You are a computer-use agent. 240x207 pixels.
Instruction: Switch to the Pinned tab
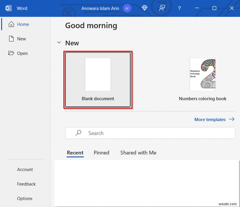point(101,153)
